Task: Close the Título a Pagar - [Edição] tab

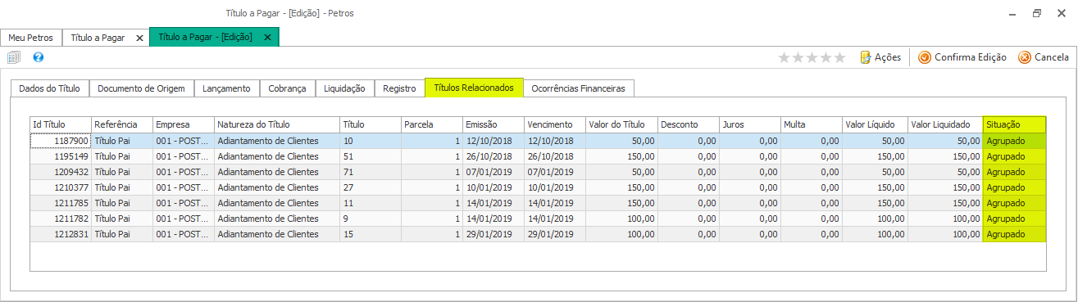Action: (x=267, y=38)
